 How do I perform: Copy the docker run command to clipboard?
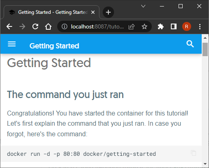click(194, 153)
